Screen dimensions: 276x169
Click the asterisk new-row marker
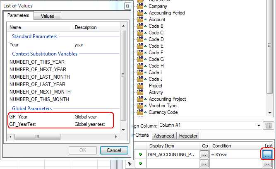(x=130, y=164)
